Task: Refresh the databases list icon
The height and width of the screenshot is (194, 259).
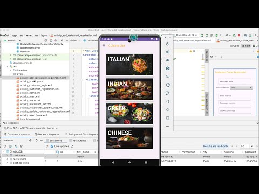Action: pos(5,146)
